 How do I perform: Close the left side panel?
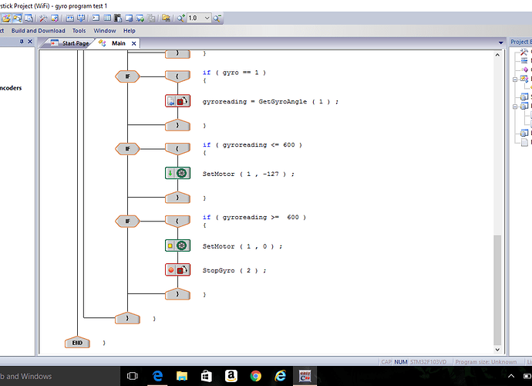tap(30, 42)
